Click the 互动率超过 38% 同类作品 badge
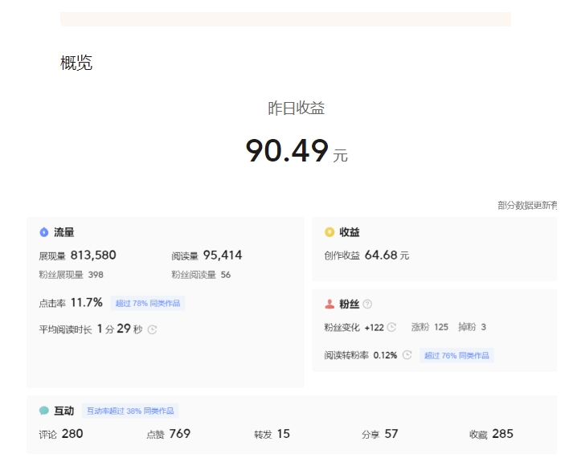This screenshot has width=569, height=462. click(130, 411)
